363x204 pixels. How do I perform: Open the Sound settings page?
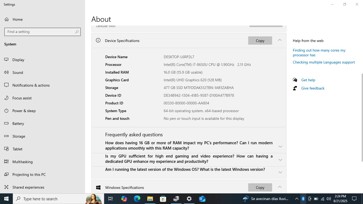click(18, 73)
